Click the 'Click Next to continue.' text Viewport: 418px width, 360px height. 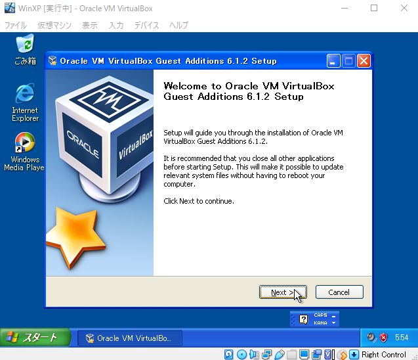tap(199, 201)
